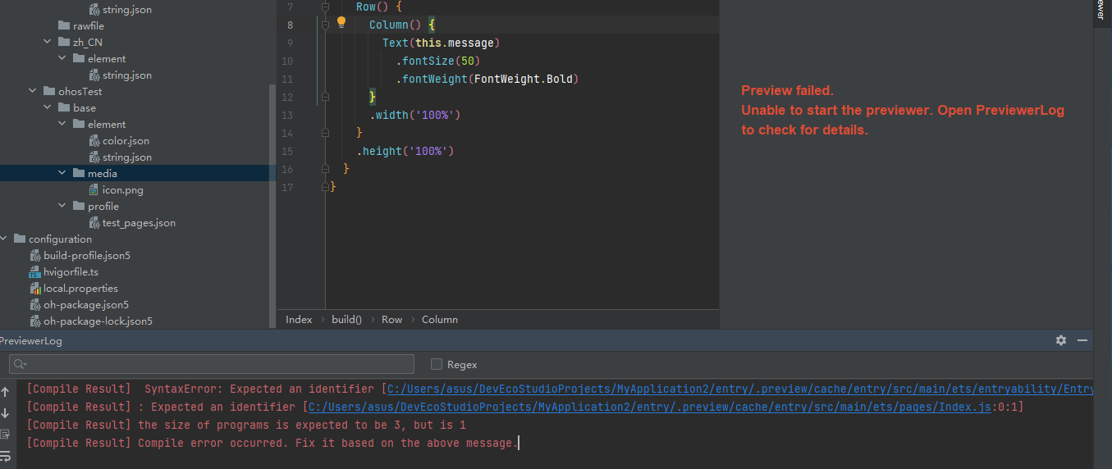Image resolution: width=1112 pixels, height=469 pixels.
Task: Collapse the base folder chevron
Action: tap(48, 107)
